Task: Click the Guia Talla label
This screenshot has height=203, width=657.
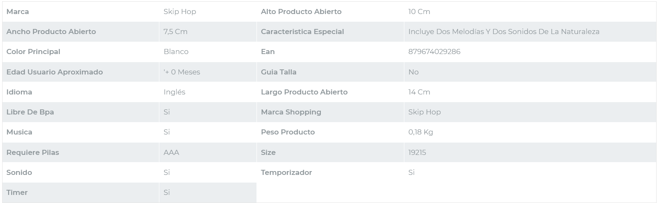Action: click(279, 72)
